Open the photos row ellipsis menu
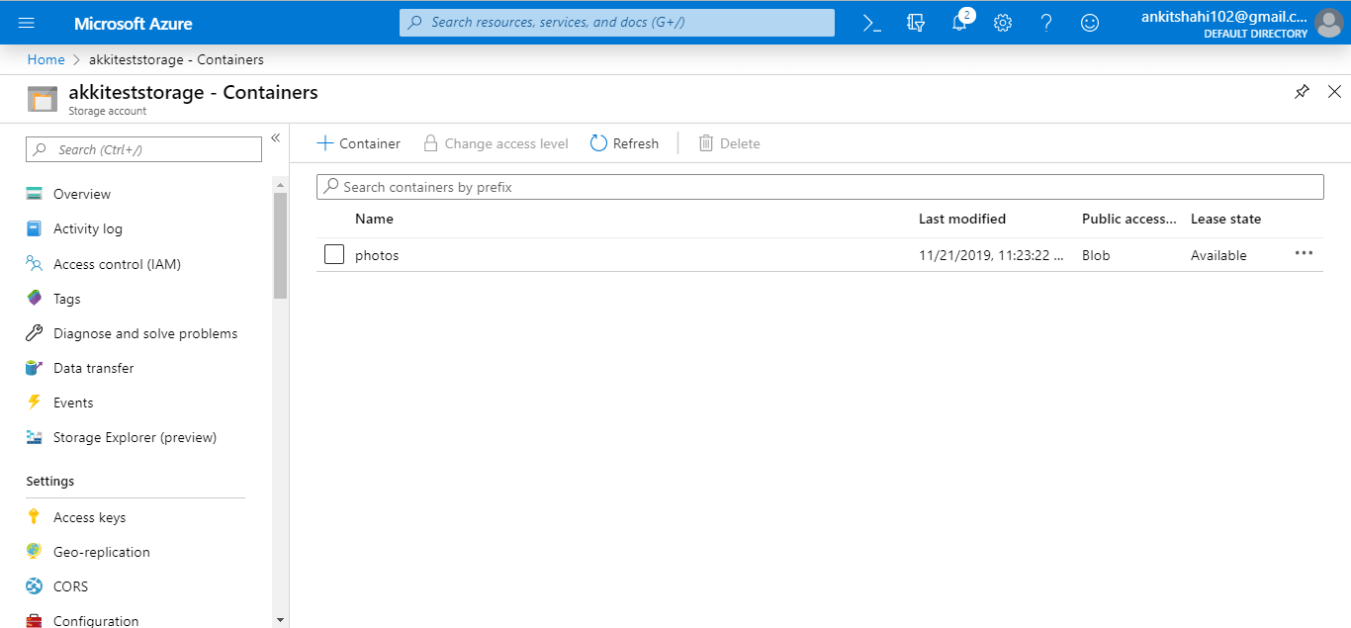This screenshot has height=628, width=1351. [1304, 253]
